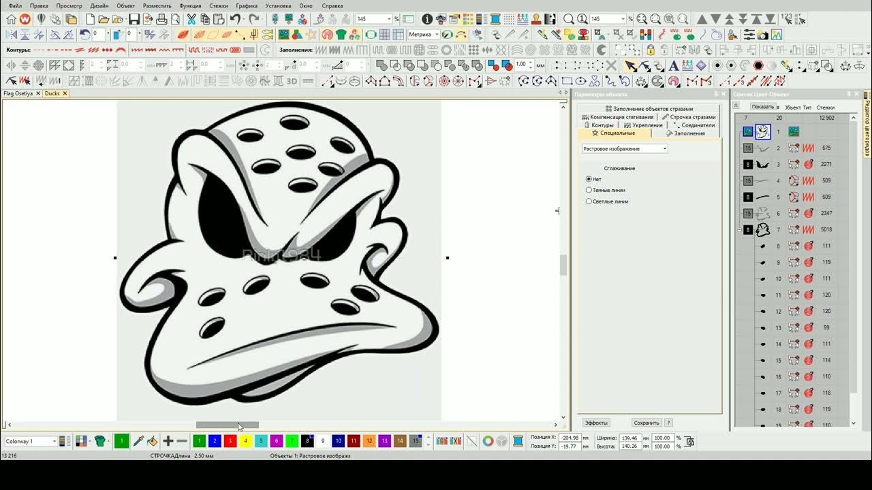Close the Ducks document tab
Screen dimensions: 872x490
(65, 93)
